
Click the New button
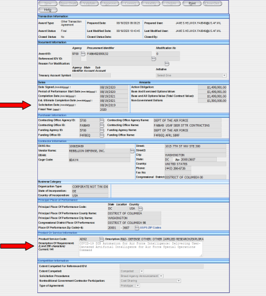point(48,4)
